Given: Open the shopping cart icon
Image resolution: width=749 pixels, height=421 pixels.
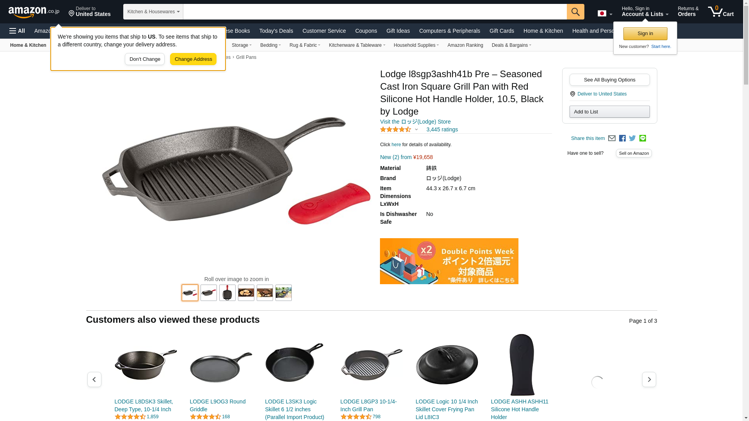Looking at the screenshot, I should tap(721, 12).
